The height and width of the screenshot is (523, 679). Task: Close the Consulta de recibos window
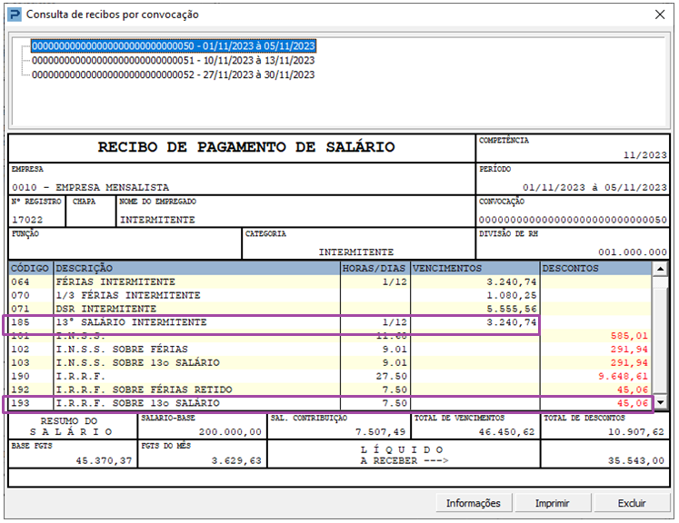[x=660, y=15]
